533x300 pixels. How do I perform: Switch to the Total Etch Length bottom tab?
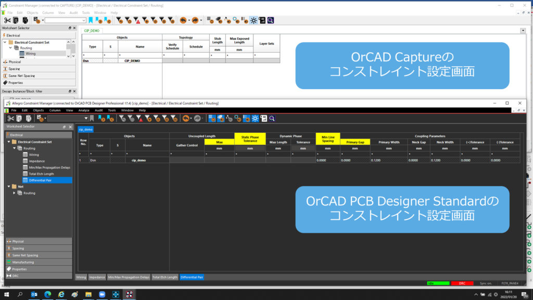(x=165, y=277)
